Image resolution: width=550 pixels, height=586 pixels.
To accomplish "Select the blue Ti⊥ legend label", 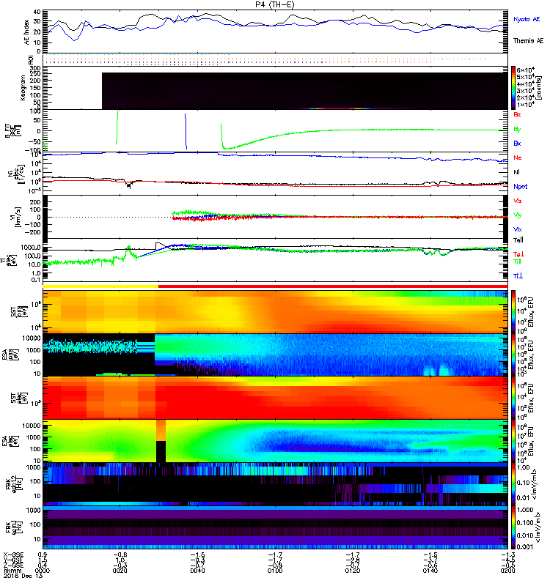I will pyautogui.click(x=518, y=276).
